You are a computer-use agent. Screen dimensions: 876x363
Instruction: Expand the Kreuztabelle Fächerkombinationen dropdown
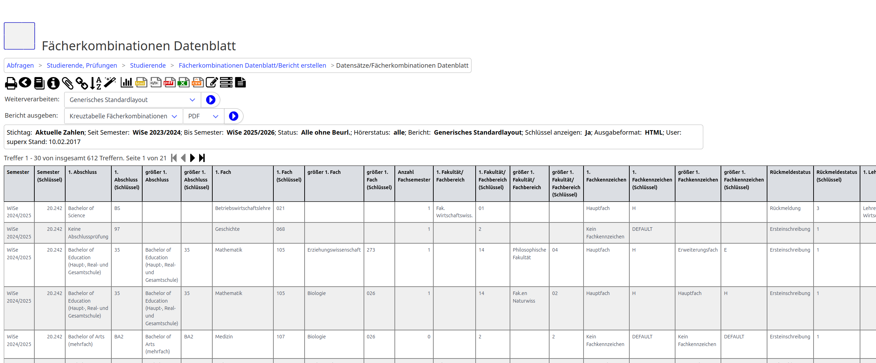(x=123, y=116)
